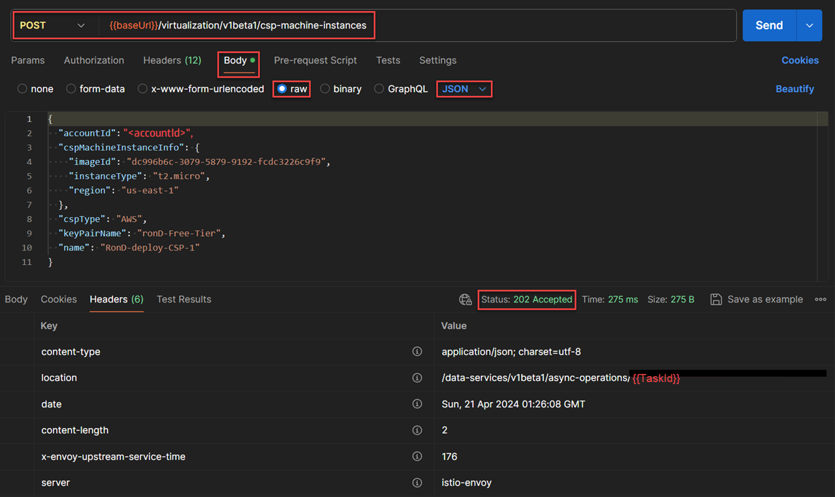Click info icon for content-length header
This screenshot has height=497, width=835.
(417, 430)
